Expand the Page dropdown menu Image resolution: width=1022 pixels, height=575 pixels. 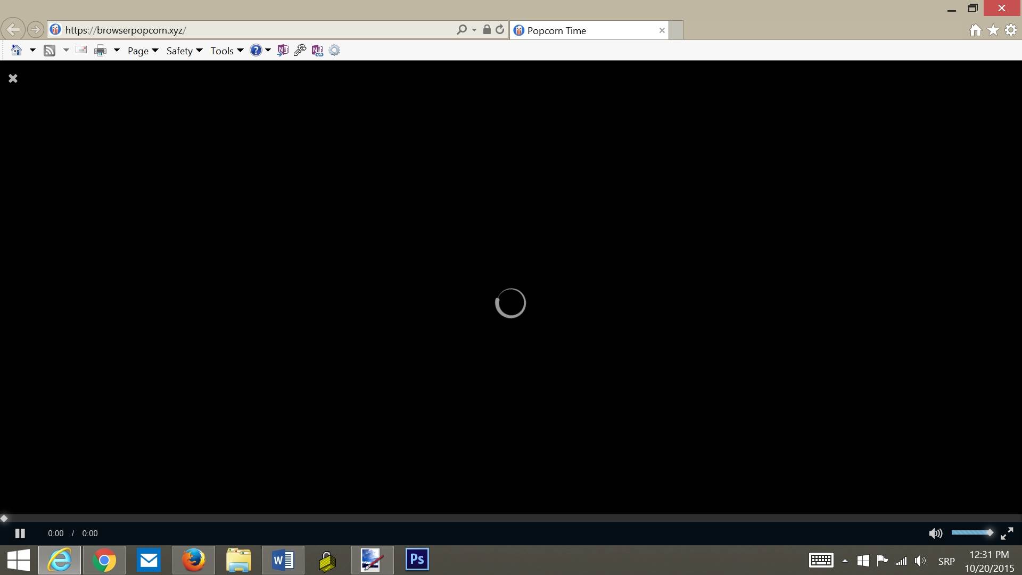[x=142, y=50]
